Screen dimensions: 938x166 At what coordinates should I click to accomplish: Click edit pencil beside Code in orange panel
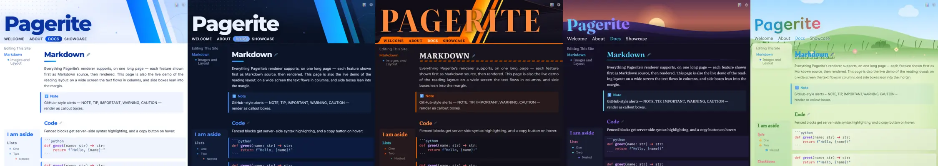(436, 123)
